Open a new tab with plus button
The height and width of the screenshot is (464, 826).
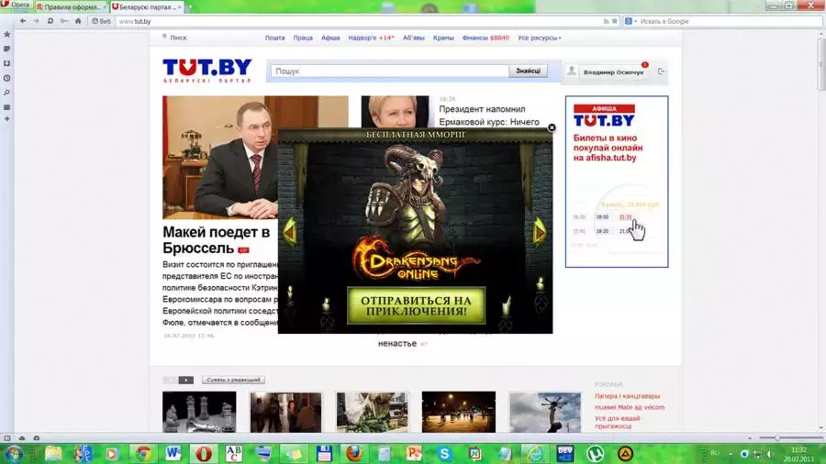(189, 6)
